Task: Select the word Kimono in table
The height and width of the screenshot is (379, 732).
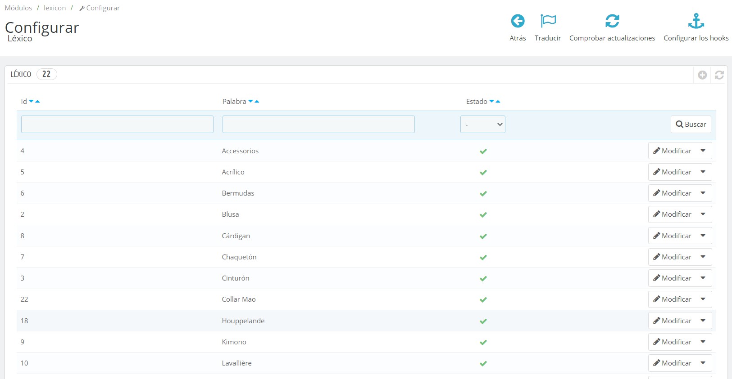Action: pos(234,342)
